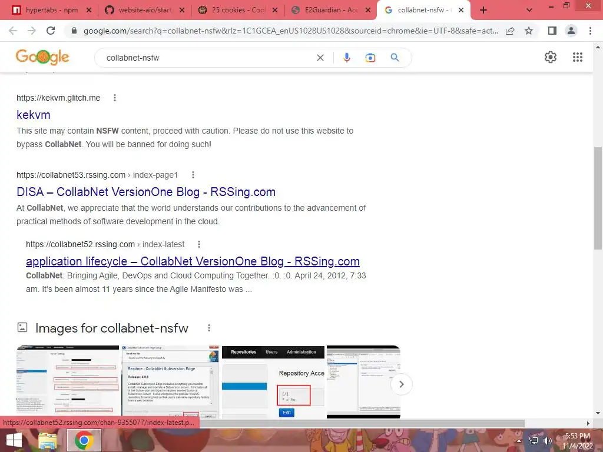Open DISA – CollabNet VersionOne Blog link

146,192
